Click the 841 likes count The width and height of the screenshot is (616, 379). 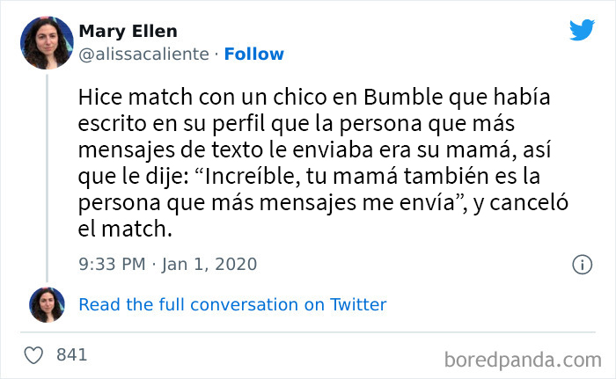pyautogui.click(x=71, y=355)
